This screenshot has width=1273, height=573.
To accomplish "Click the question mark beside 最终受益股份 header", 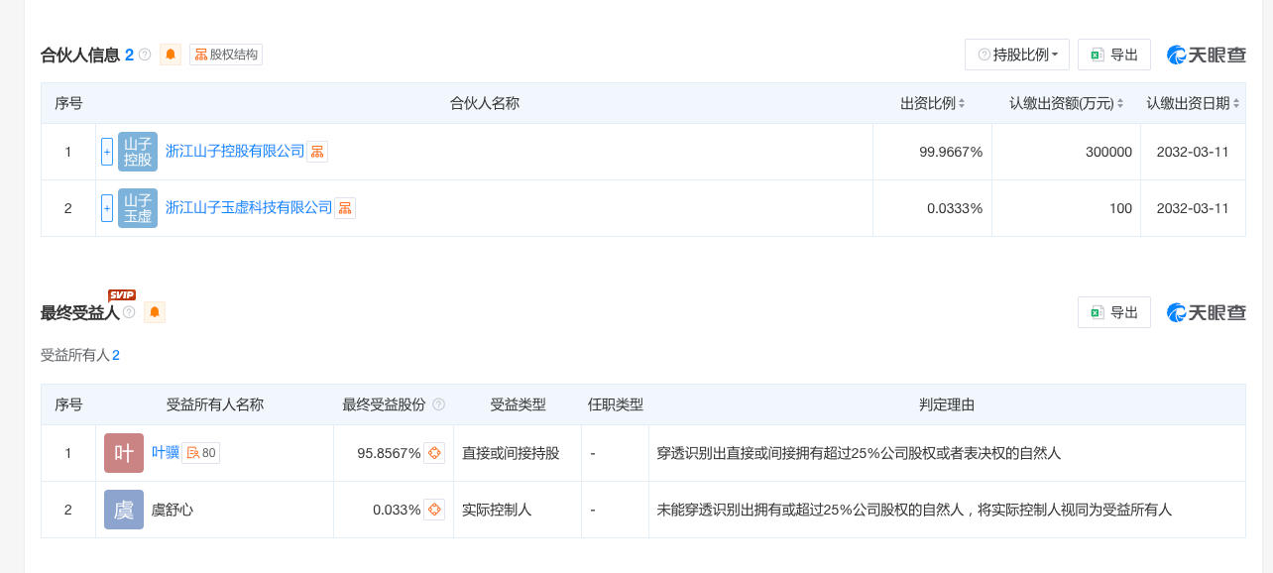I will tap(439, 404).
